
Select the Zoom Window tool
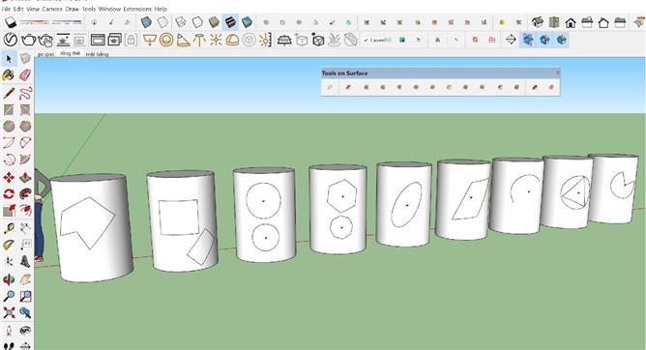click(25, 296)
